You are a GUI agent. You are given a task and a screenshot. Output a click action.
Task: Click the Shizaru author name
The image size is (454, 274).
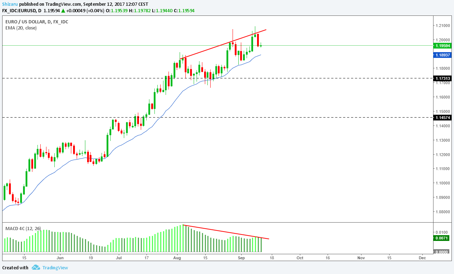(10, 4)
